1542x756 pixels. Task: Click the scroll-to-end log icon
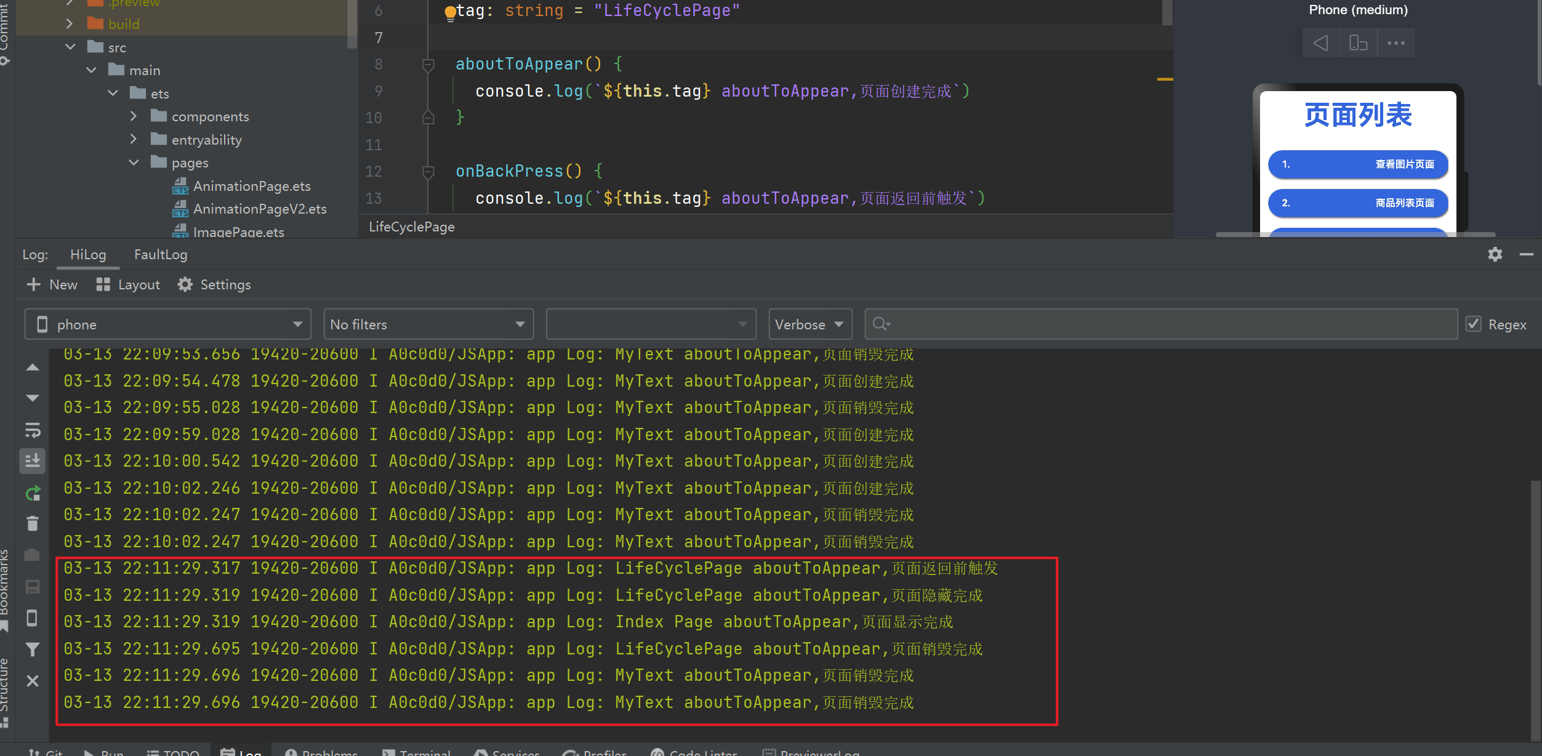pyautogui.click(x=33, y=460)
